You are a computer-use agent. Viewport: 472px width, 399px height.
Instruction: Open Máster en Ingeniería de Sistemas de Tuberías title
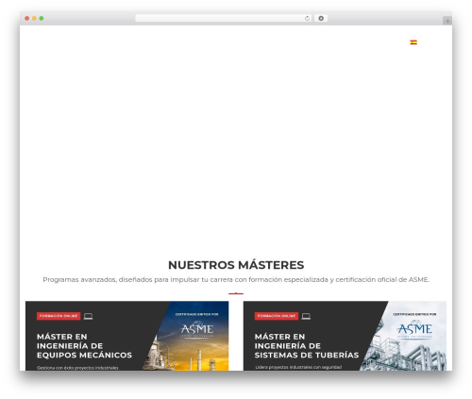307,346
